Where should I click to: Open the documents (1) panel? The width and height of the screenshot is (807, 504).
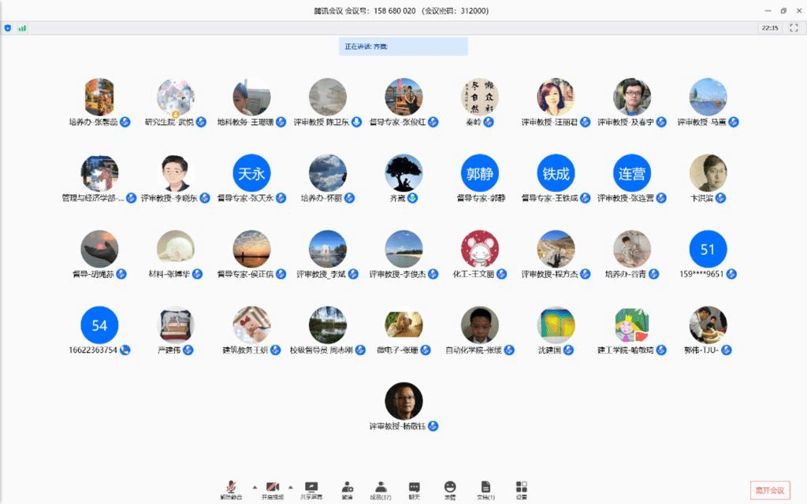486,489
